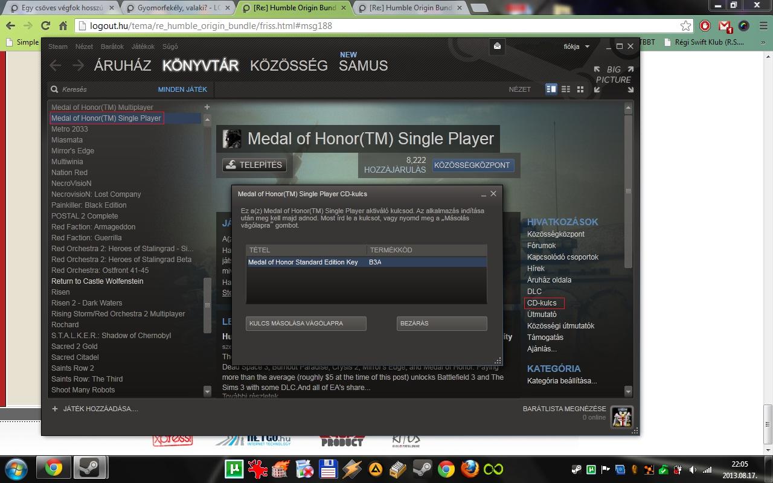This screenshot has height=483, width=773.
Task: Open the Steam inbox envelope icon
Action: (x=497, y=46)
